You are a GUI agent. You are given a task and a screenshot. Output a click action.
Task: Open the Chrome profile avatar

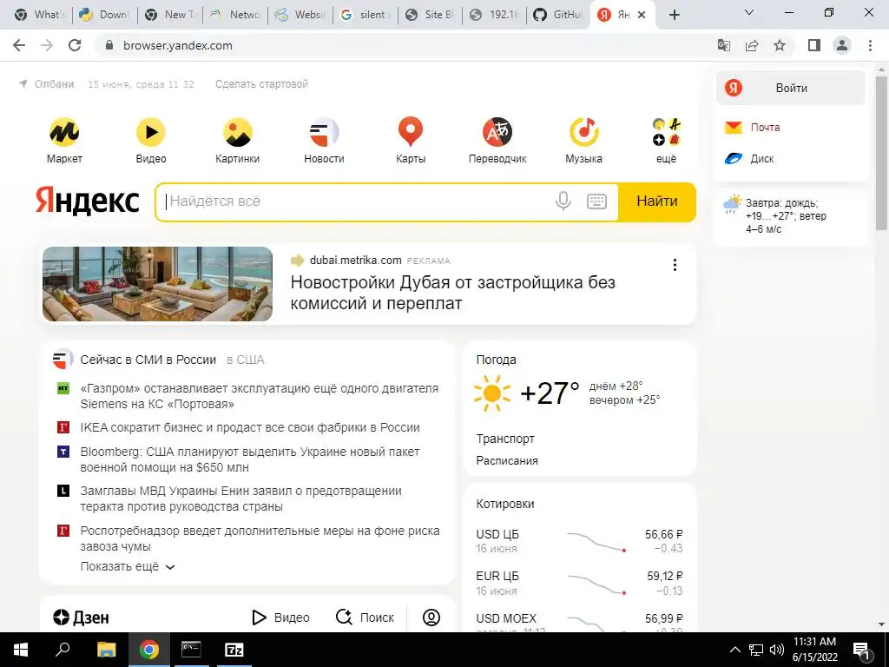click(x=842, y=45)
